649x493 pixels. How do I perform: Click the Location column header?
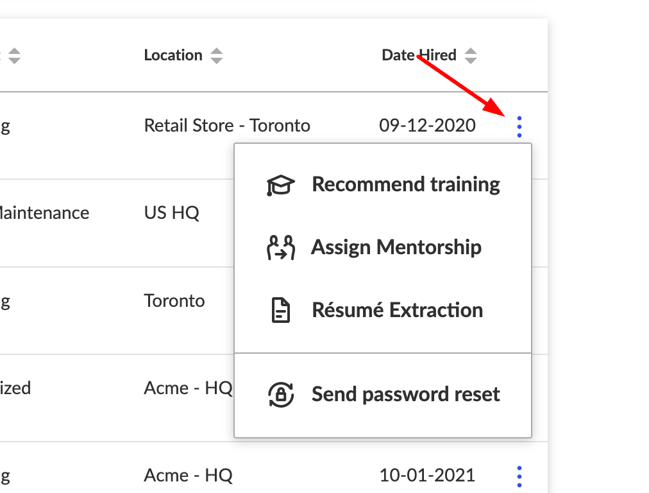pos(173,55)
